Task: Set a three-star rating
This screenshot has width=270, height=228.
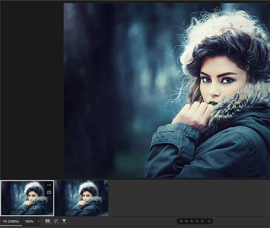Action: (191, 221)
